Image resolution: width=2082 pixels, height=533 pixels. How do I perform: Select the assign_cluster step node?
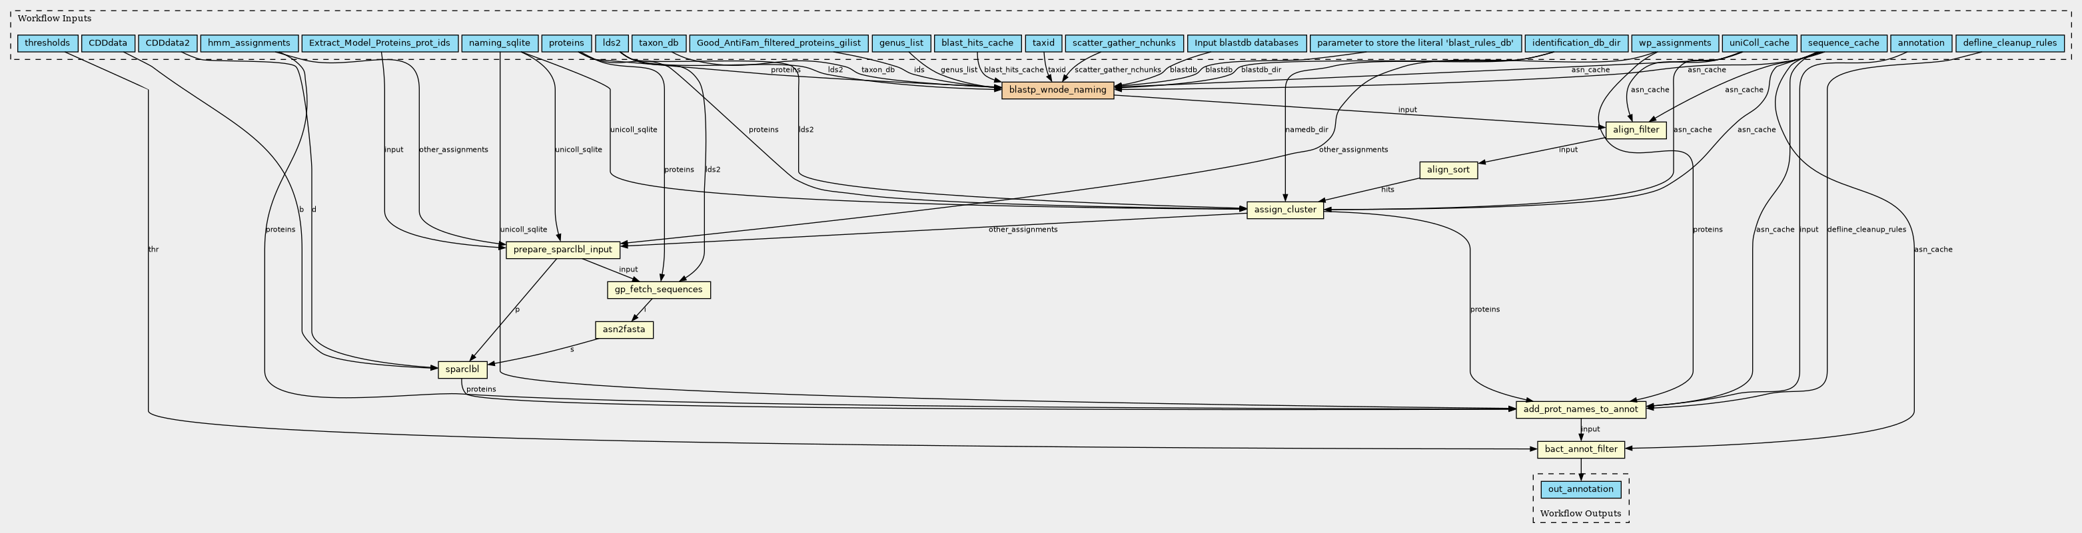1285,210
